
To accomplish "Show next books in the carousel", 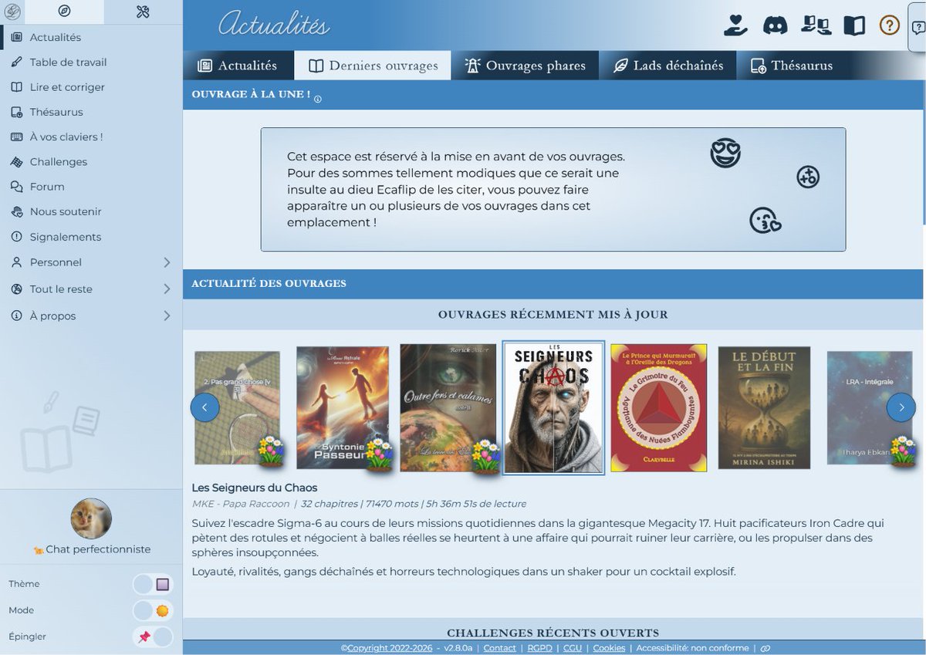I will pos(901,407).
